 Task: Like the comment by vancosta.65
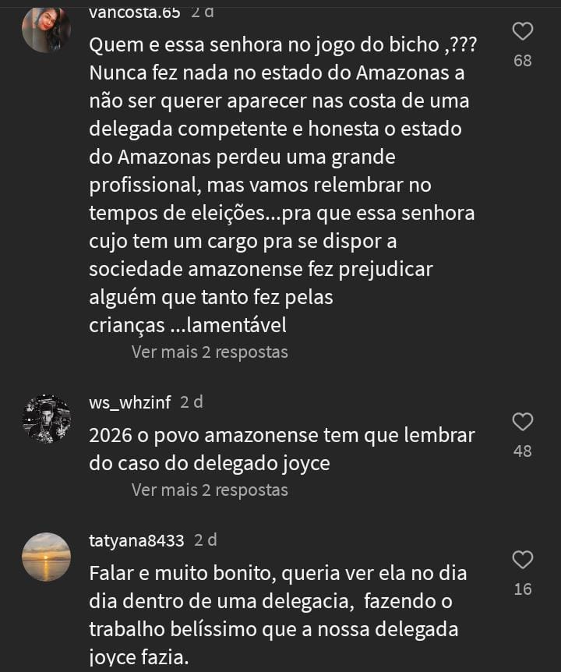(523, 32)
